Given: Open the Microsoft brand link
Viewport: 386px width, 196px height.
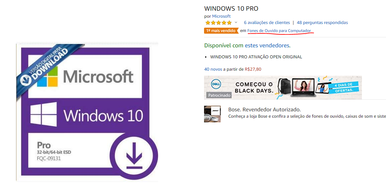Looking at the screenshot, I should coord(221,16).
